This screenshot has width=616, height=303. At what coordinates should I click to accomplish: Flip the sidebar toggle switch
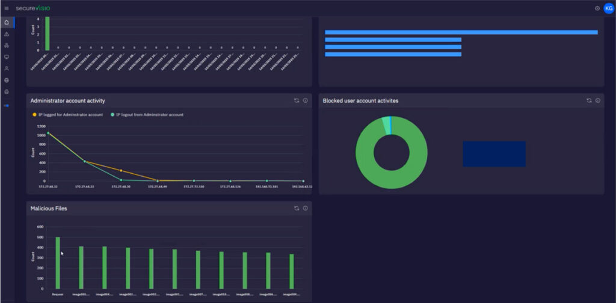(6, 106)
